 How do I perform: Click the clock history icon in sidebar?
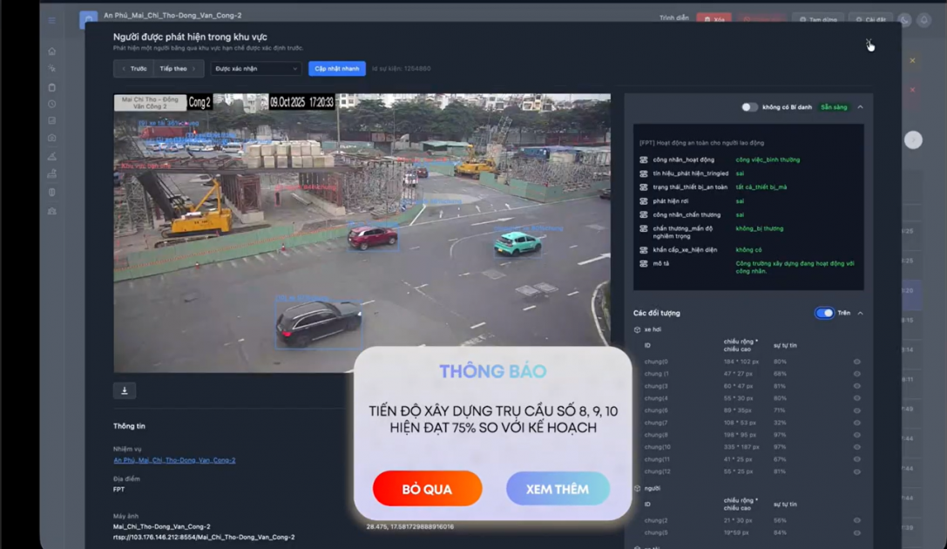pyautogui.click(x=52, y=104)
